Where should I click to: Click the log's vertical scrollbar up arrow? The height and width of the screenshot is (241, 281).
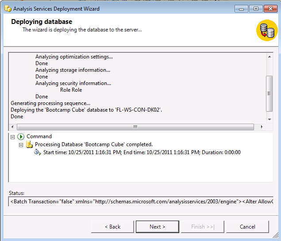(x=269, y=56)
